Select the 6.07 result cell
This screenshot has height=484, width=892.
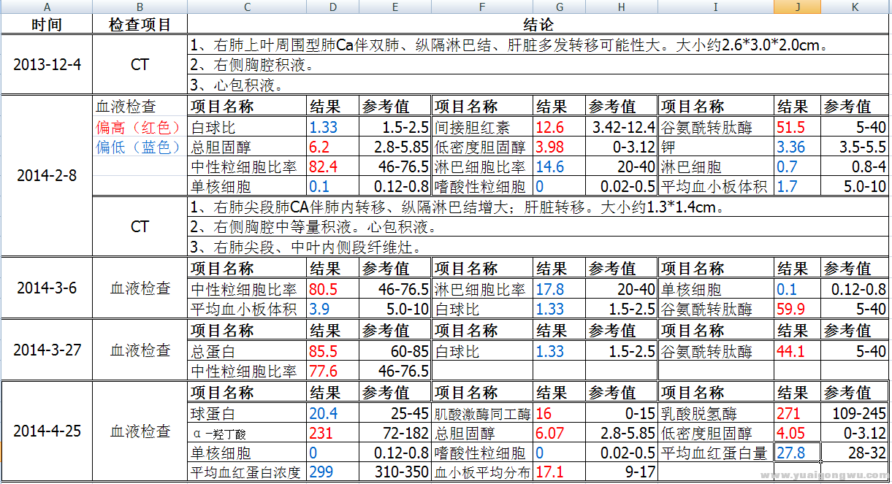(560, 433)
